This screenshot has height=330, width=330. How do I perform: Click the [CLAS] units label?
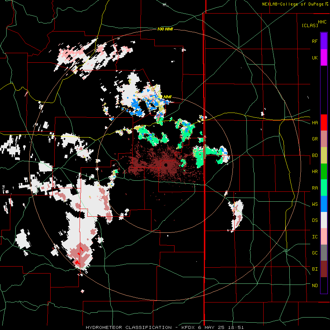pos(310,25)
